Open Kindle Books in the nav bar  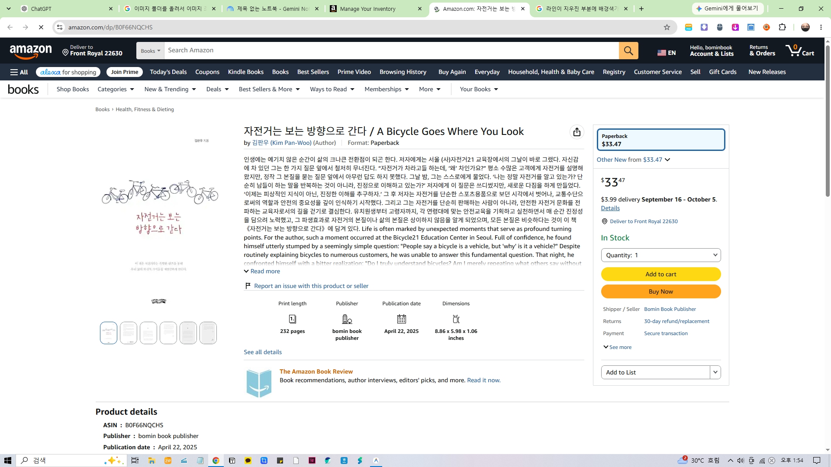(x=246, y=72)
